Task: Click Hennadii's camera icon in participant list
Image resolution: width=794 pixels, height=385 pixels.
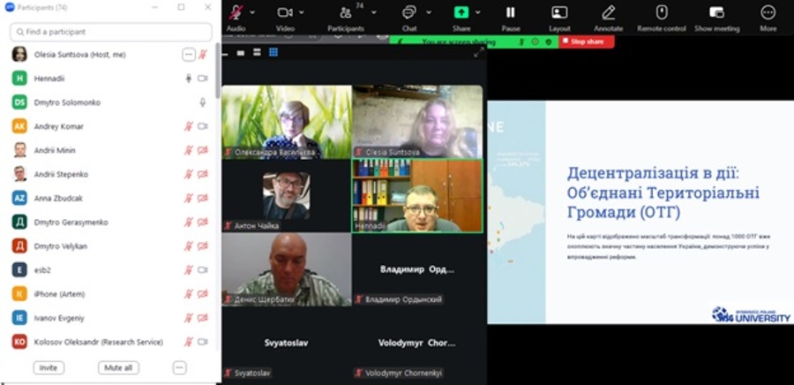Action: point(203,79)
